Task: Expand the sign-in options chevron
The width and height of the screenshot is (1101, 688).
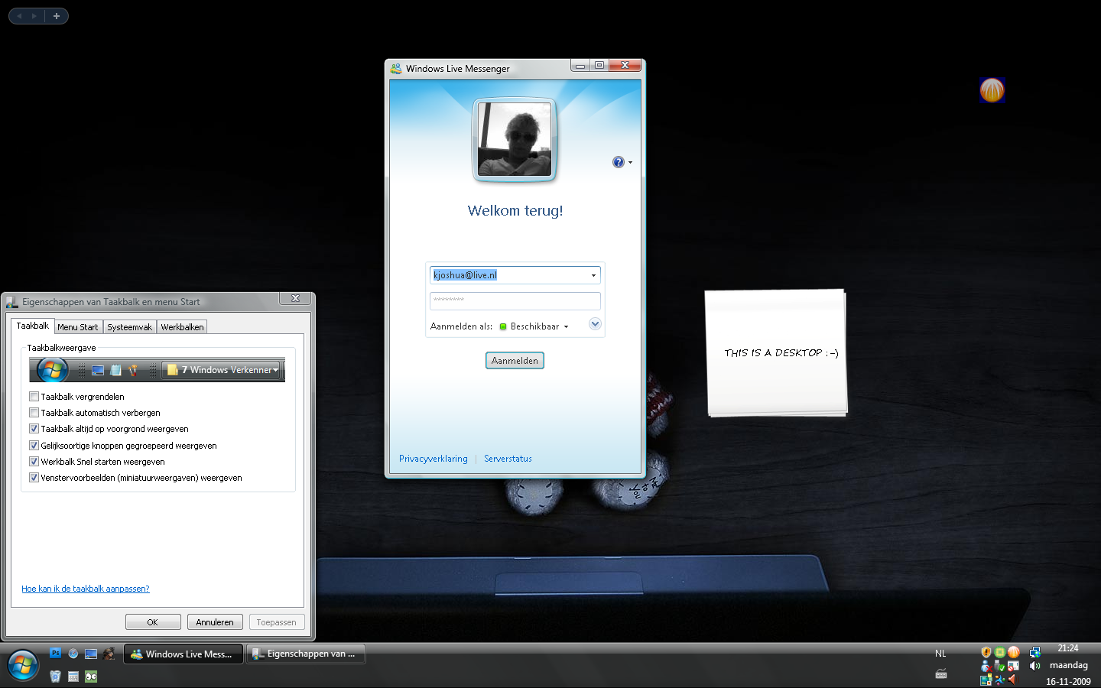Action: pyautogui.click(x=595, y=324)
